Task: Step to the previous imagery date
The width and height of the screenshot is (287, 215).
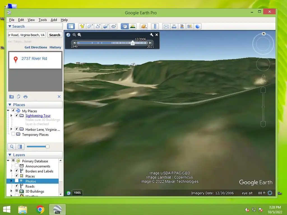Action: (74, 43)
